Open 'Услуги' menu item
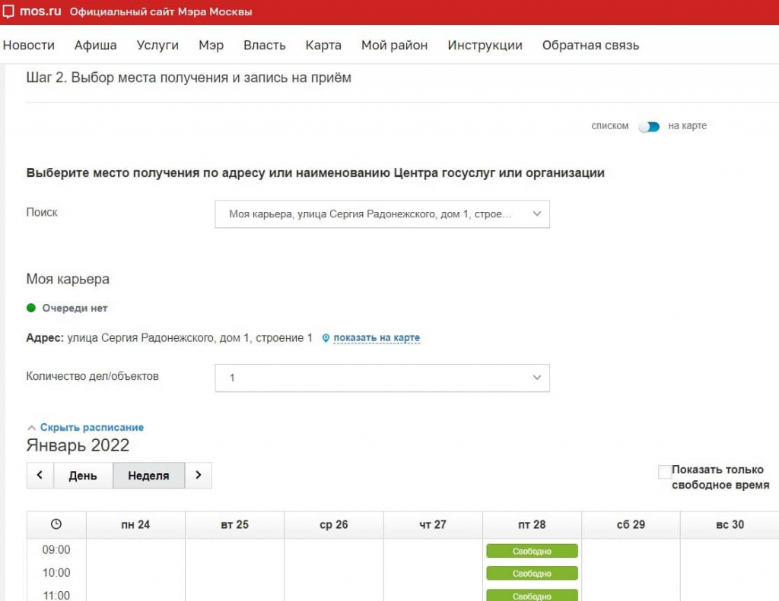Screen dimensions: 779x601 [157, 46]
